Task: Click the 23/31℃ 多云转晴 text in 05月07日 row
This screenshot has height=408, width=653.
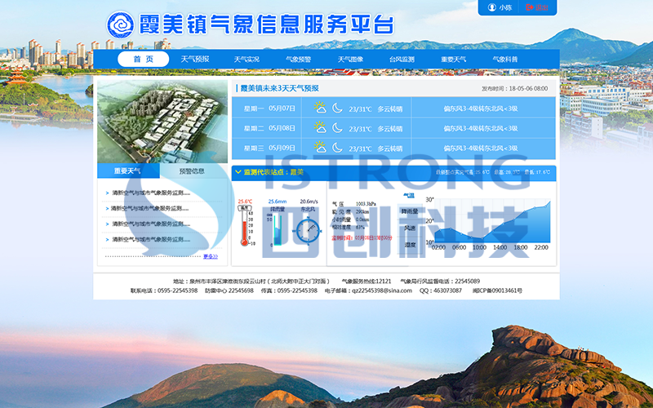Action: click(x=375, y=109)
